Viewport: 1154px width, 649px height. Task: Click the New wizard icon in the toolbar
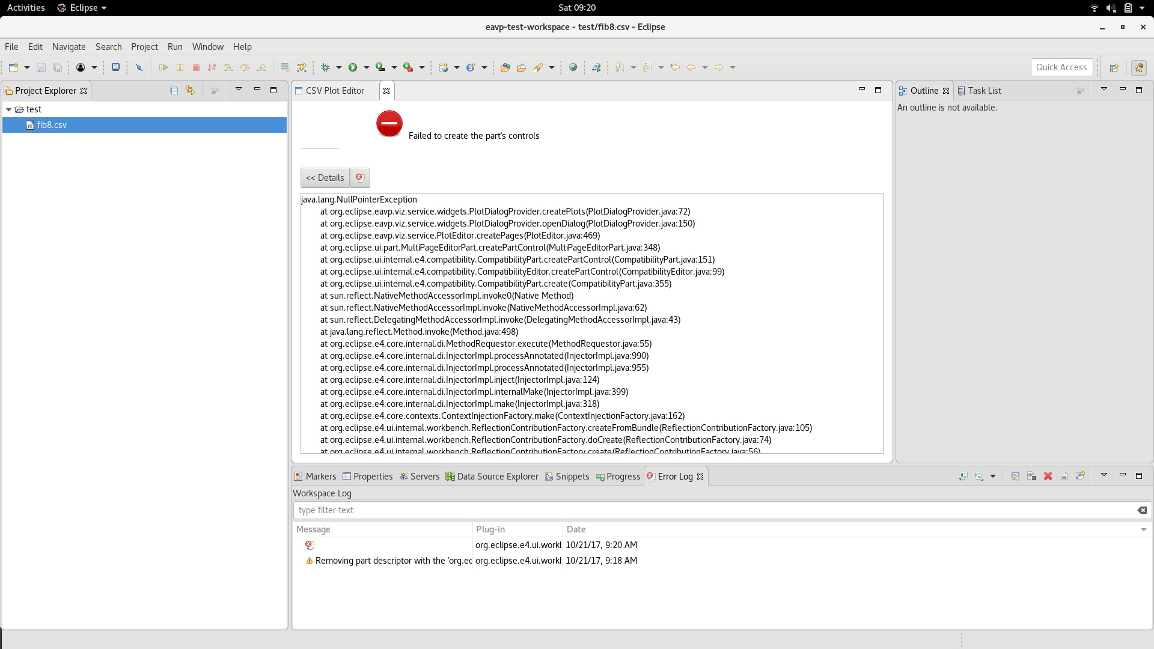13,67
